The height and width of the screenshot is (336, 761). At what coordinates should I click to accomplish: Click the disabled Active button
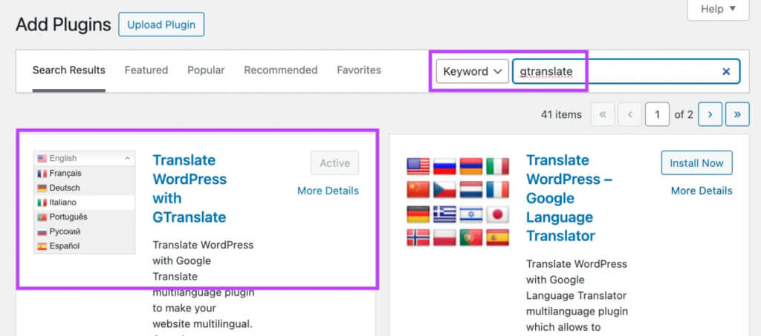335,163
